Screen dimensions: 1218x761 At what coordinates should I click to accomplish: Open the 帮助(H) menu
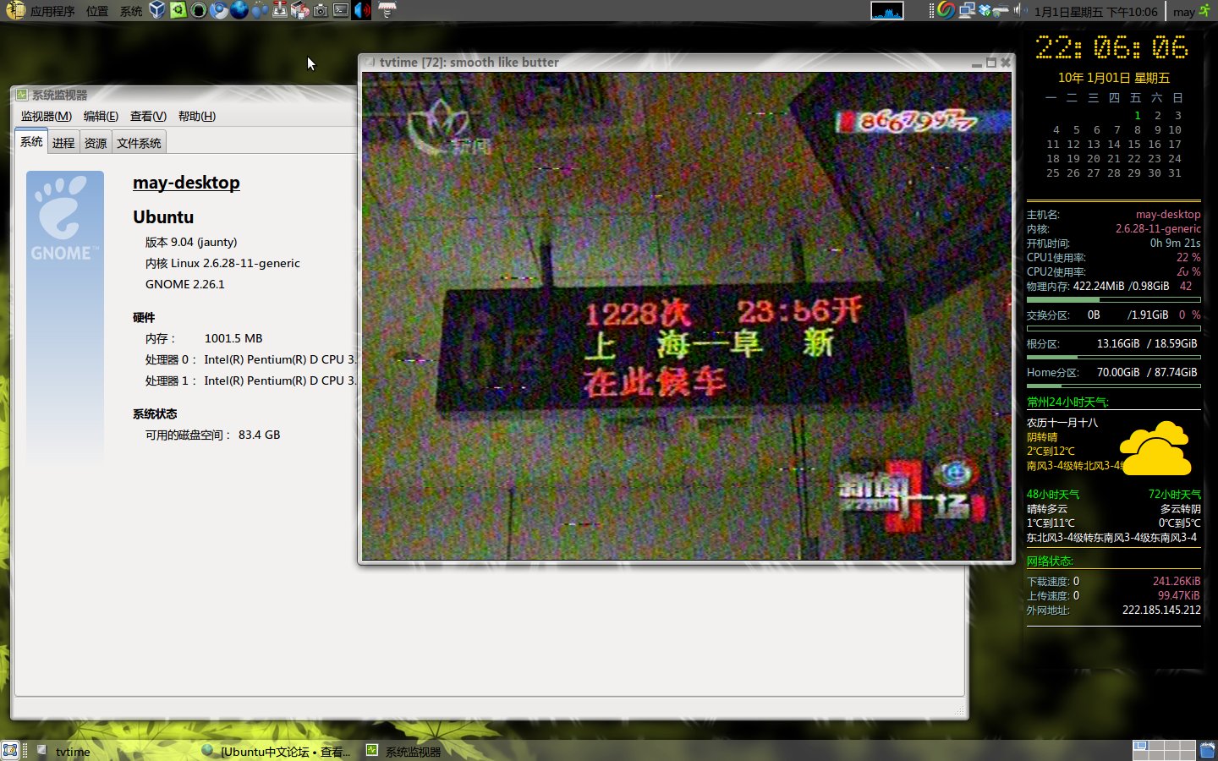click(x=197, y=117)
